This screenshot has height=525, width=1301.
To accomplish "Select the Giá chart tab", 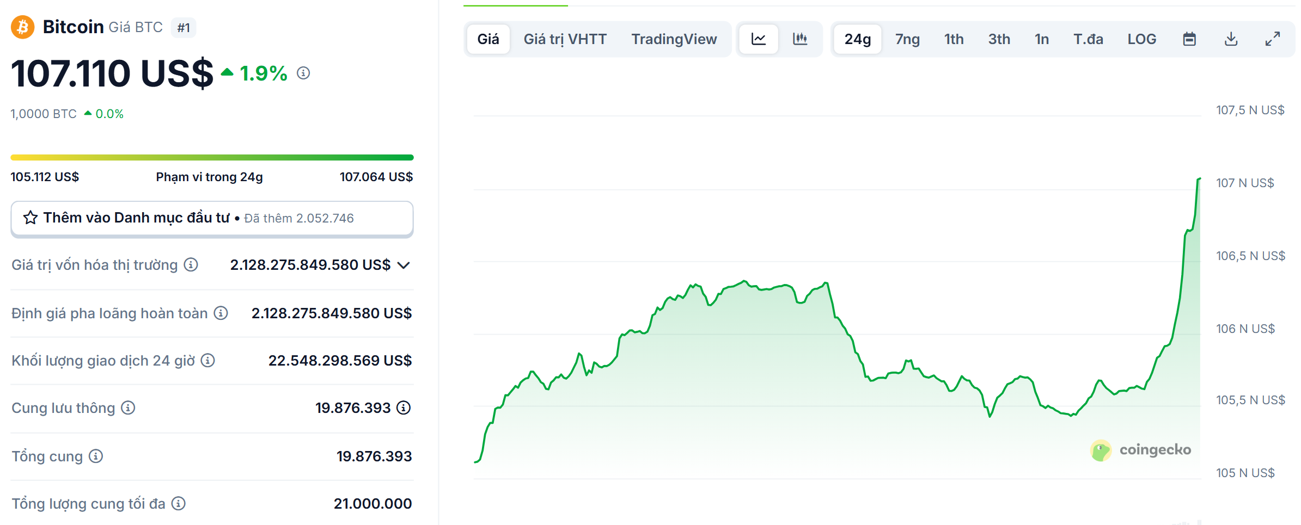I will [x=488, y=39].
